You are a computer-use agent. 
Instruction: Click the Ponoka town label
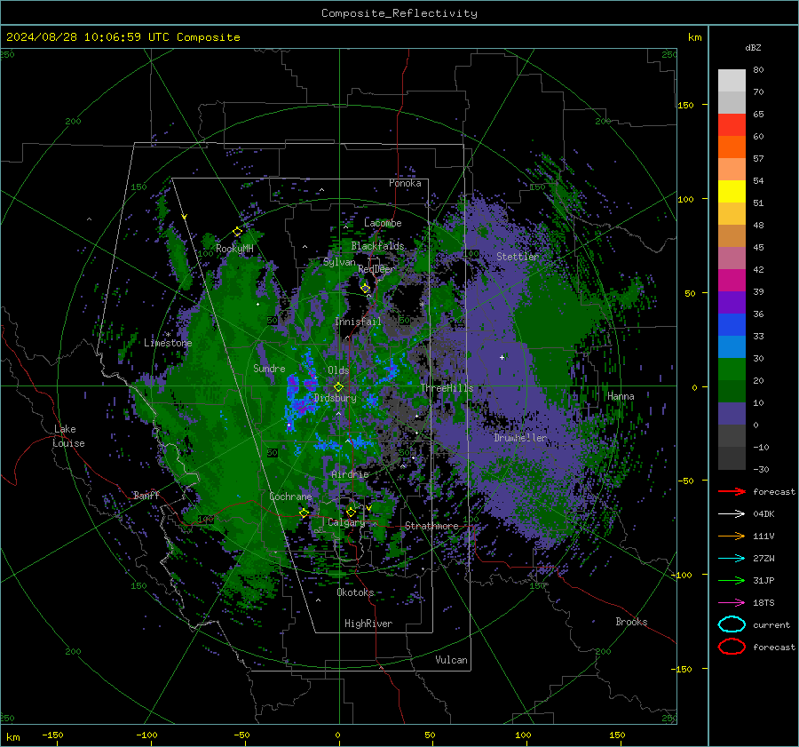405,183
